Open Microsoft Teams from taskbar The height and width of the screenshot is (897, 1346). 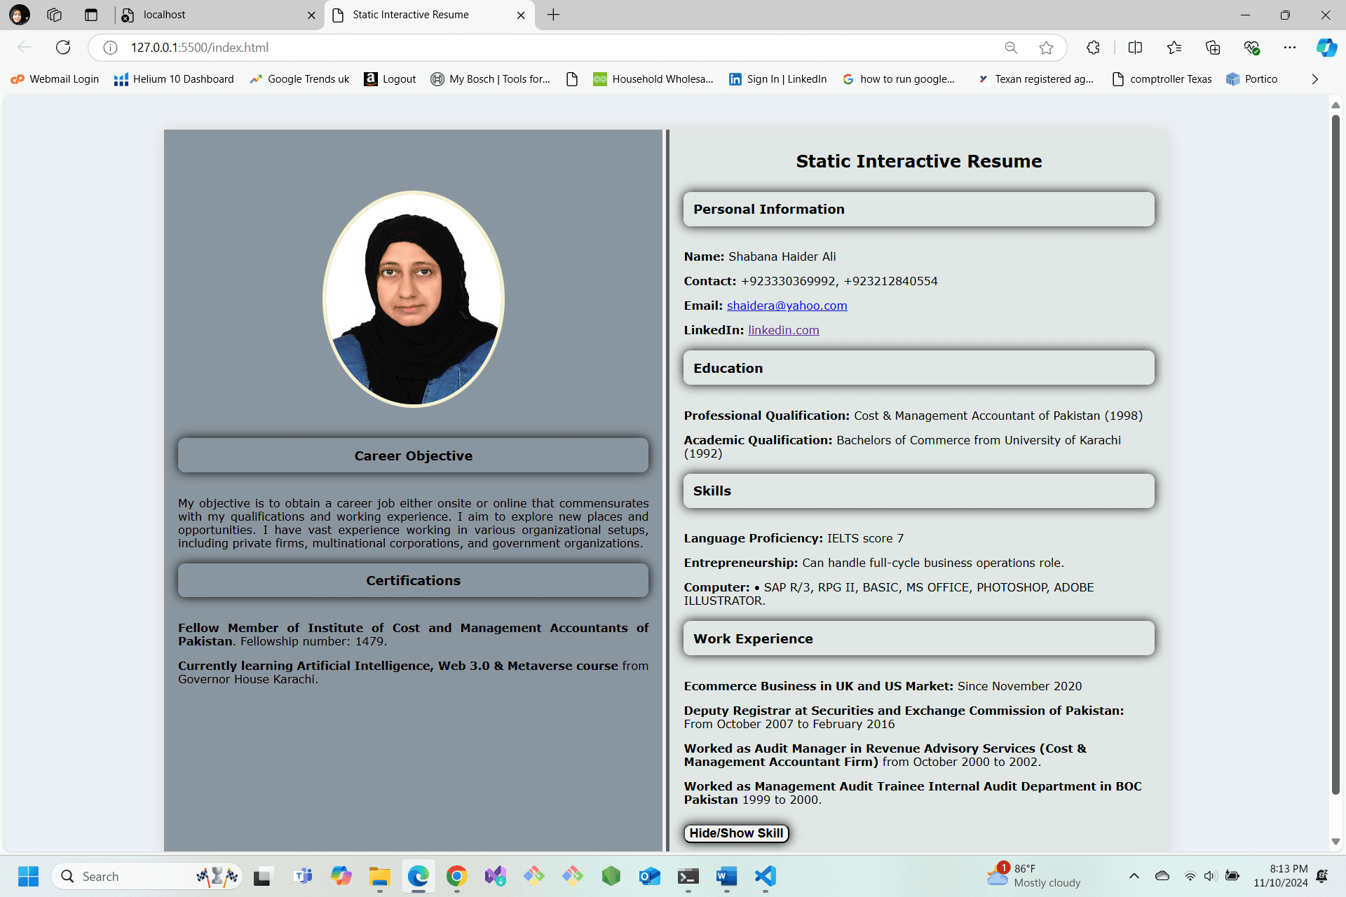(x=303, y=876)
